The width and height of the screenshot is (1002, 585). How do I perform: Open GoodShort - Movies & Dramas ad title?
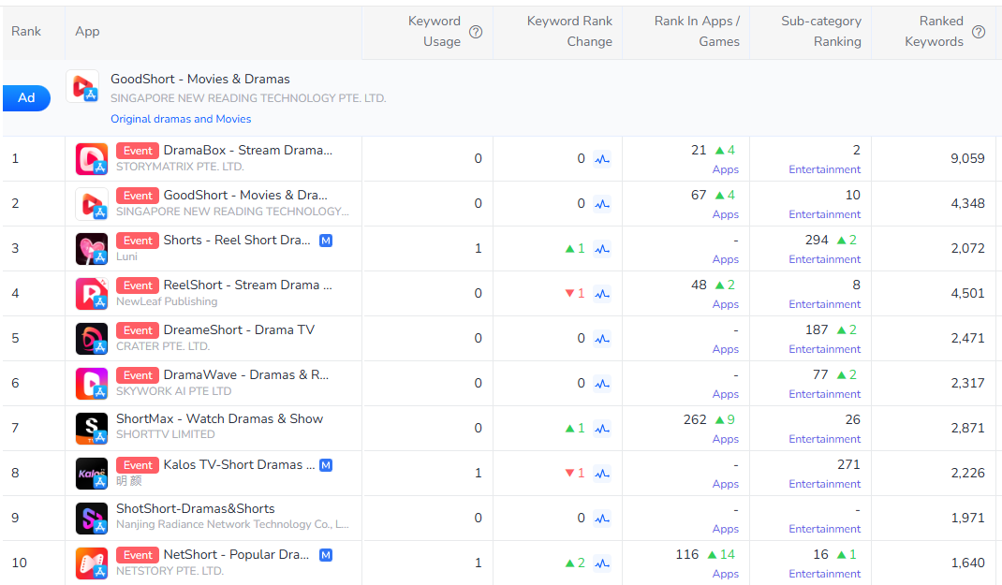(200, 80)
